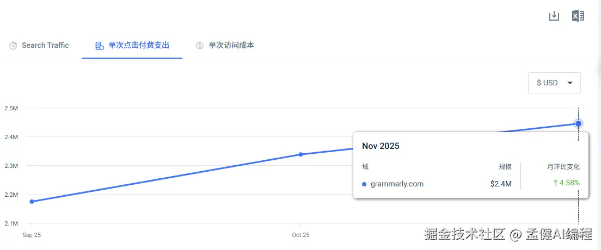Open the $ USD currency dropdown
This screenshot has height=250, width=601.
(548, 83)
